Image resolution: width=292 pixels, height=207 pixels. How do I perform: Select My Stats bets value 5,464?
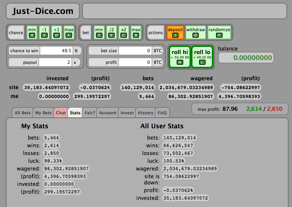[52, 138]
